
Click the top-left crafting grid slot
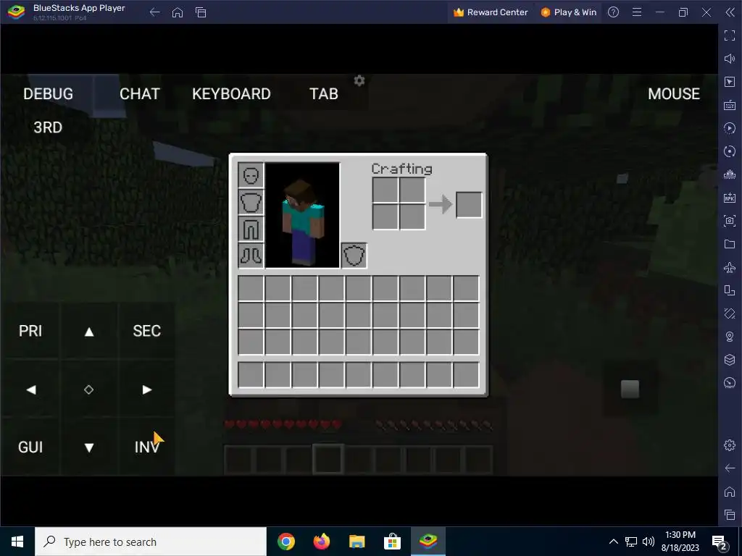(x=385, y=190)
